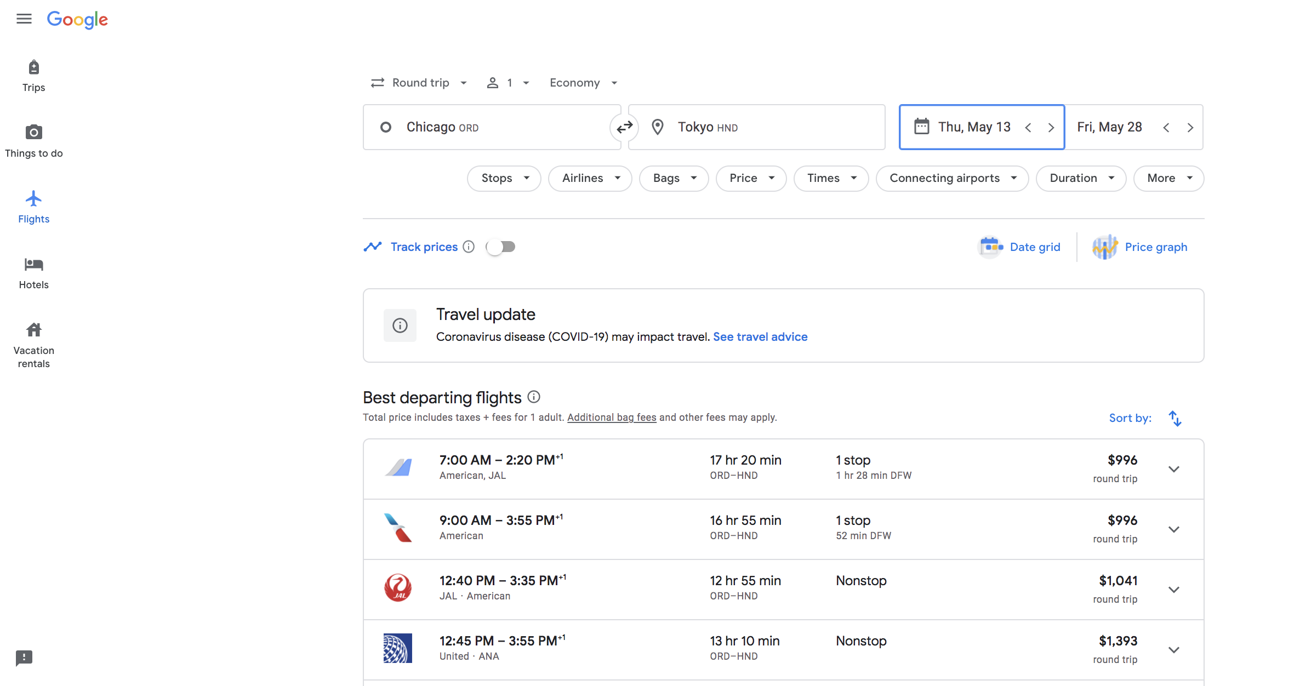
Task: Expand the Airlines filter dropdown
Action: click(589, 178)
